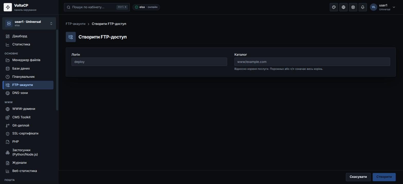Follow the FTP-акаунти breadcrumb link

[x=76, y=24]
